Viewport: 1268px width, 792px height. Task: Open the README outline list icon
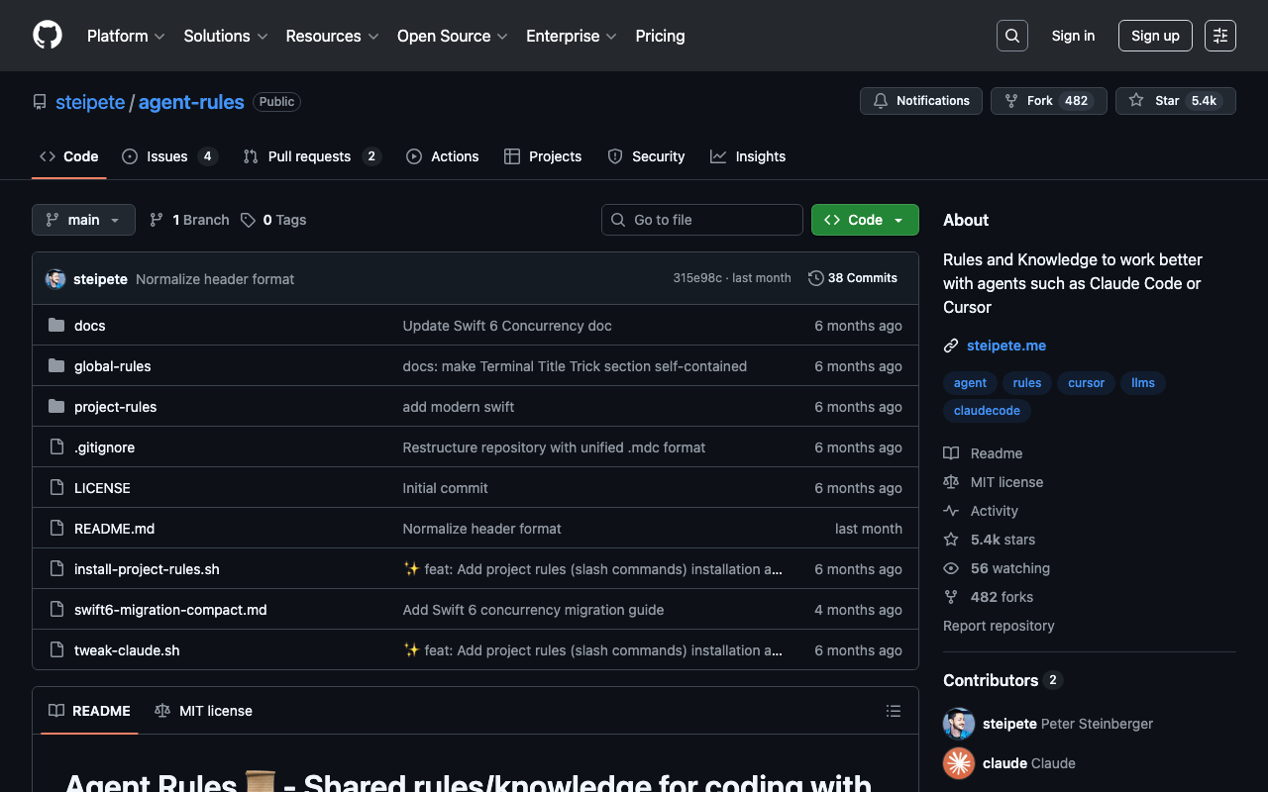[893, 711]
